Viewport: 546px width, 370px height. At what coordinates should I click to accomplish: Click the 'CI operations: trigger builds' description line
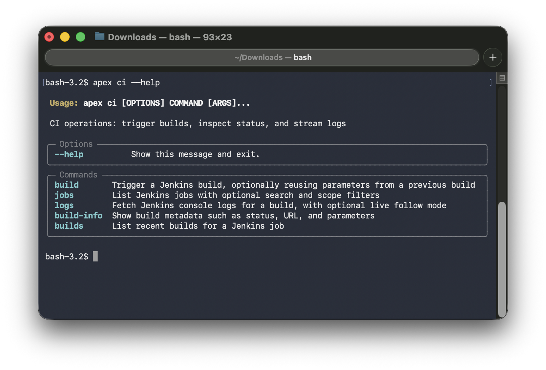(198, 123)
